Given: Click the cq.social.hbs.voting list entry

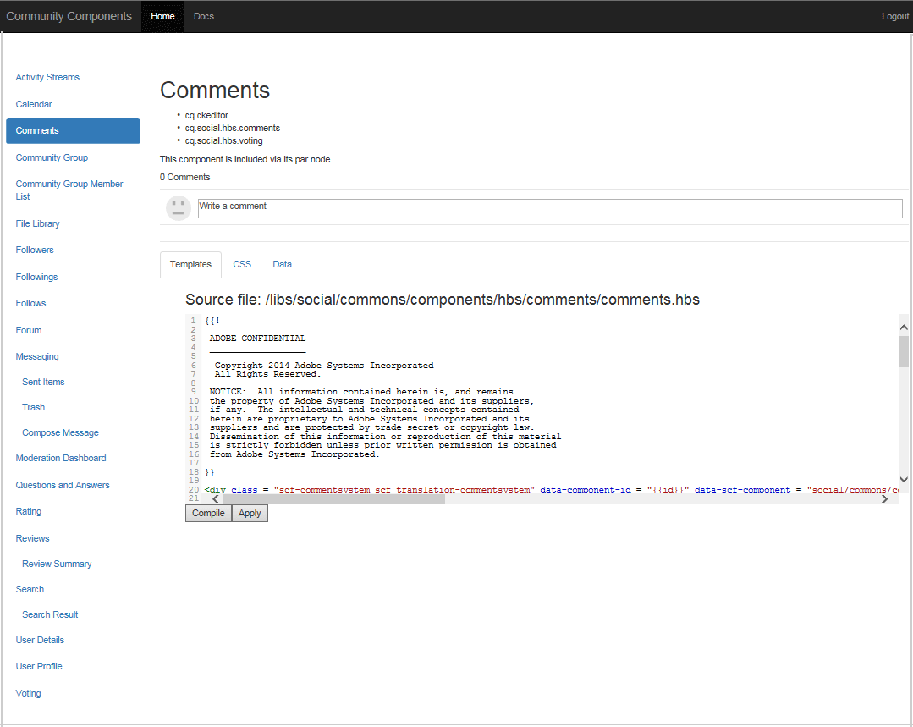Looking at the screenshot, I should pos(223,141).
